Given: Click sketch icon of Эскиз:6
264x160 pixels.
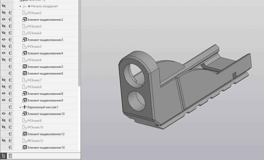Looking at the screenshot, I should (x=25, y=60).
